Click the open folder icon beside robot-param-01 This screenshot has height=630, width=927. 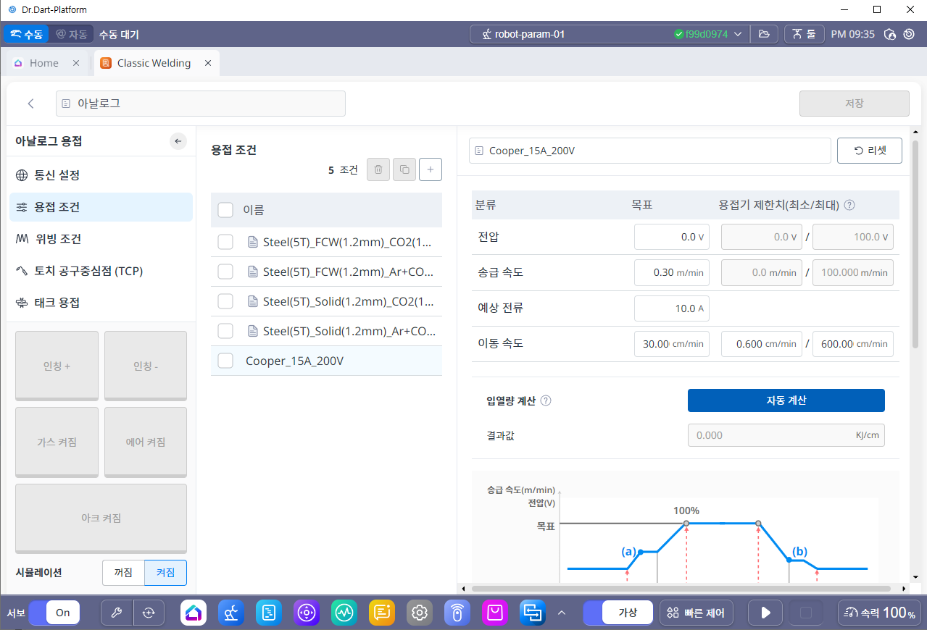pyautogui.click(x=764, y=34)
